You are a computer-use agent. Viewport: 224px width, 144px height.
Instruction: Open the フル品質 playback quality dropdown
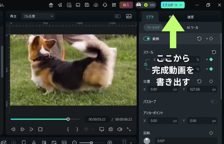pos(38,16)
